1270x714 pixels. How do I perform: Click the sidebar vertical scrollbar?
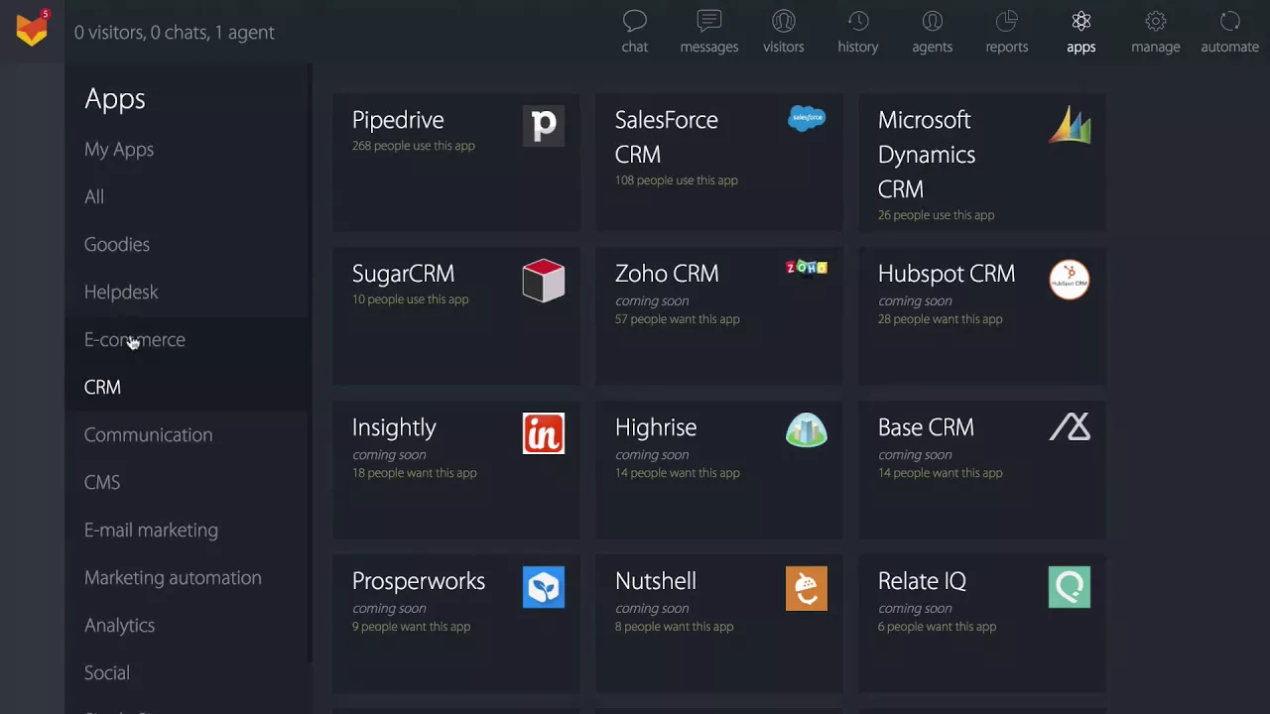[x=310, y=362]
